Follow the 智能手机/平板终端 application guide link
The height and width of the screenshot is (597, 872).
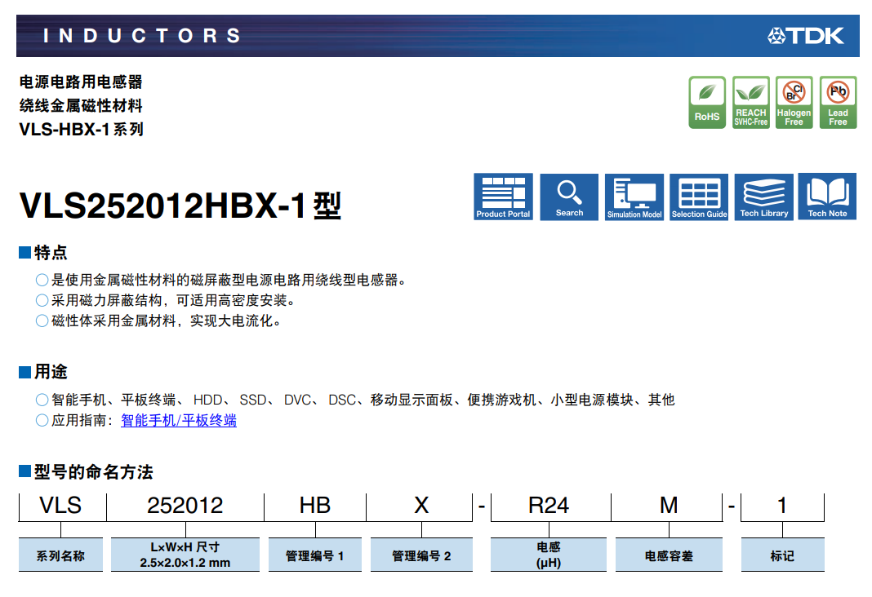point(179,421)
